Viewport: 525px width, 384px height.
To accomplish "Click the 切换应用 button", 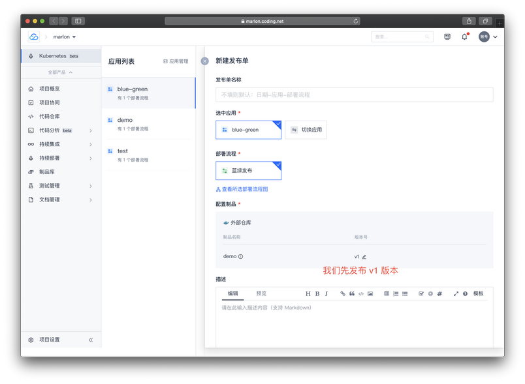I will tap(306, 130).
